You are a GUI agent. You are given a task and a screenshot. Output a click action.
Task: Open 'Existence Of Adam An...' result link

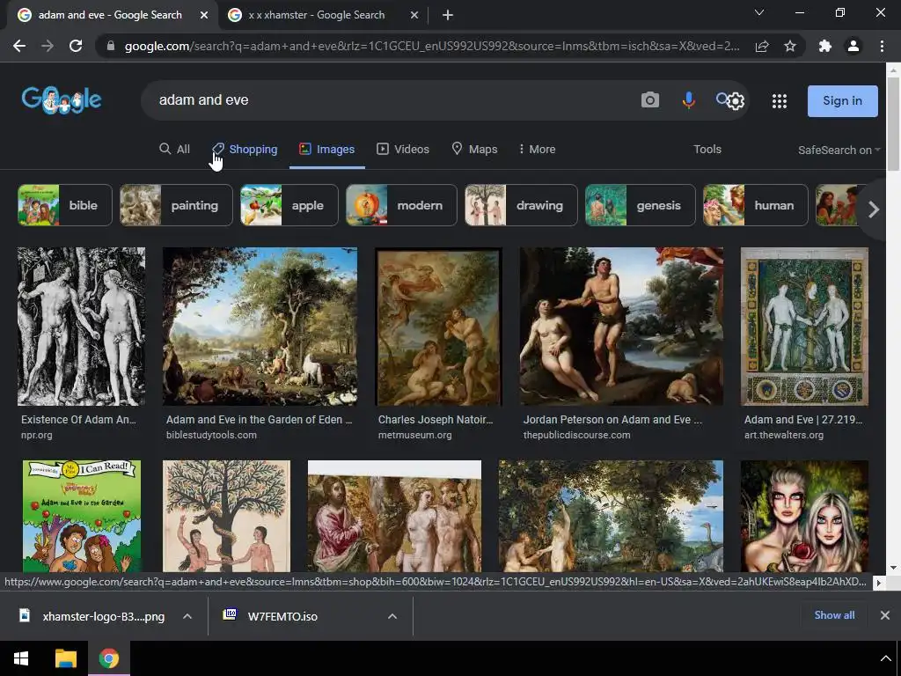click(x=78, y=420)
